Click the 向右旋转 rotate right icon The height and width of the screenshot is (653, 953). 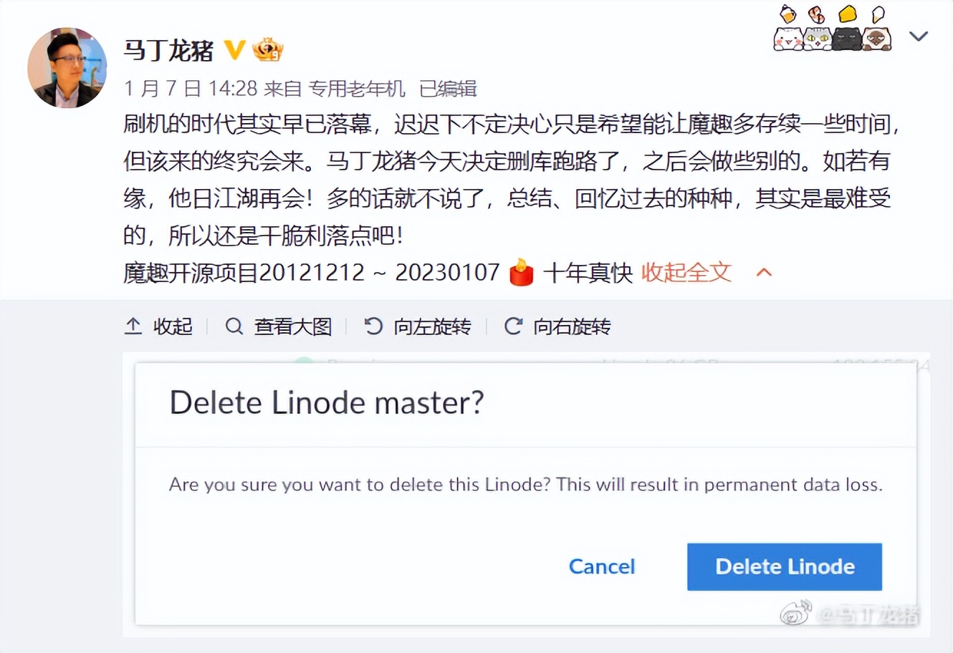click(x=513, y=326)
